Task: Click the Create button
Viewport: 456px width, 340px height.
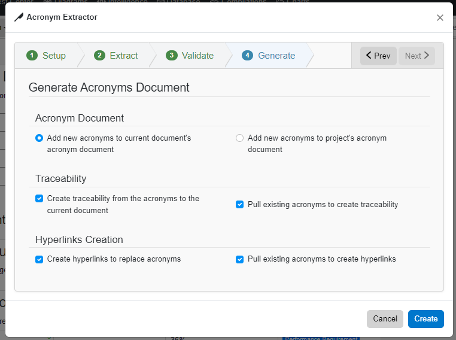Action: click(x=425, y=319)
